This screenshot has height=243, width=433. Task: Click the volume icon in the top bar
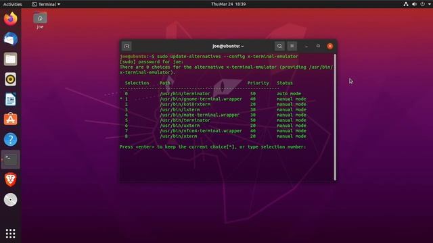[414, 4]
